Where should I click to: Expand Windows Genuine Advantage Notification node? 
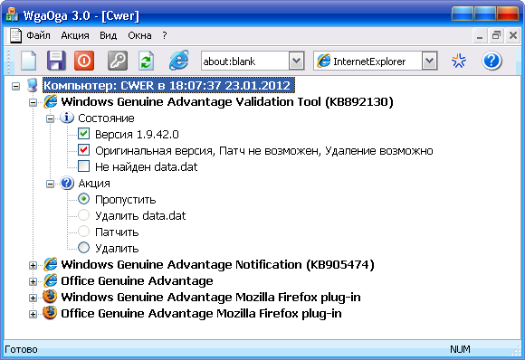click(33, 265)
